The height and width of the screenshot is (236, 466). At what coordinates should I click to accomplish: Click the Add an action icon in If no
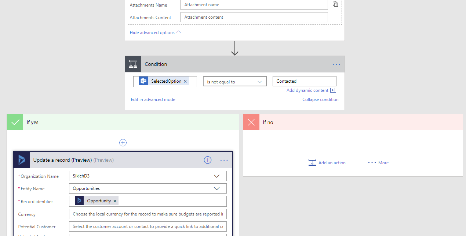pyautogui.click(x=312, y=162)
